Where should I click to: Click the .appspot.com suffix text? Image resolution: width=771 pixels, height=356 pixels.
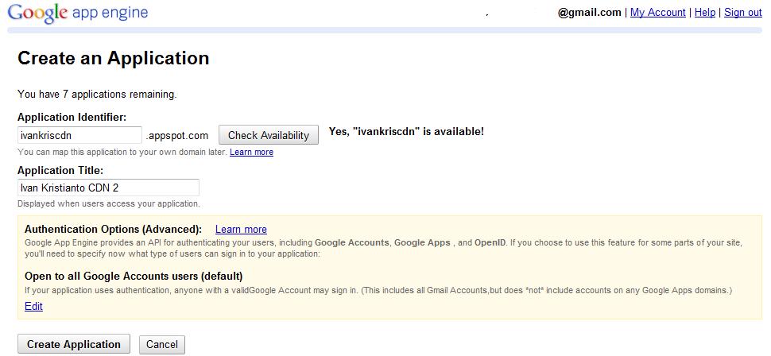point(177,135)
